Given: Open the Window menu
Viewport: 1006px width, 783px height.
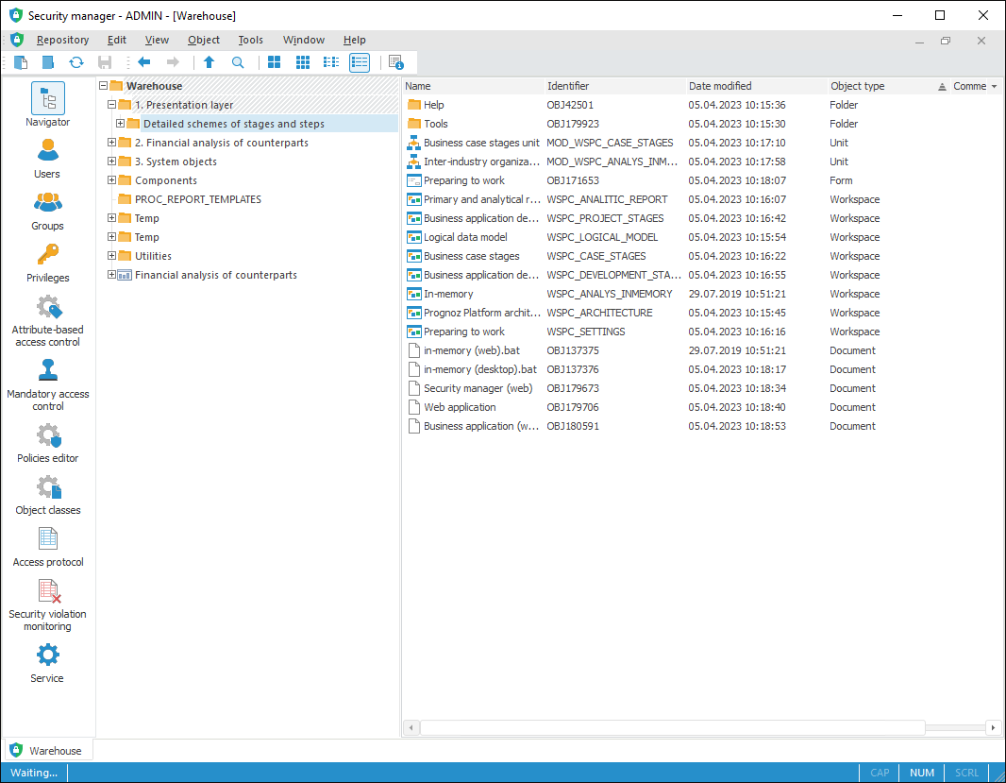Looking at the screenshot, I should coord(304,40).
